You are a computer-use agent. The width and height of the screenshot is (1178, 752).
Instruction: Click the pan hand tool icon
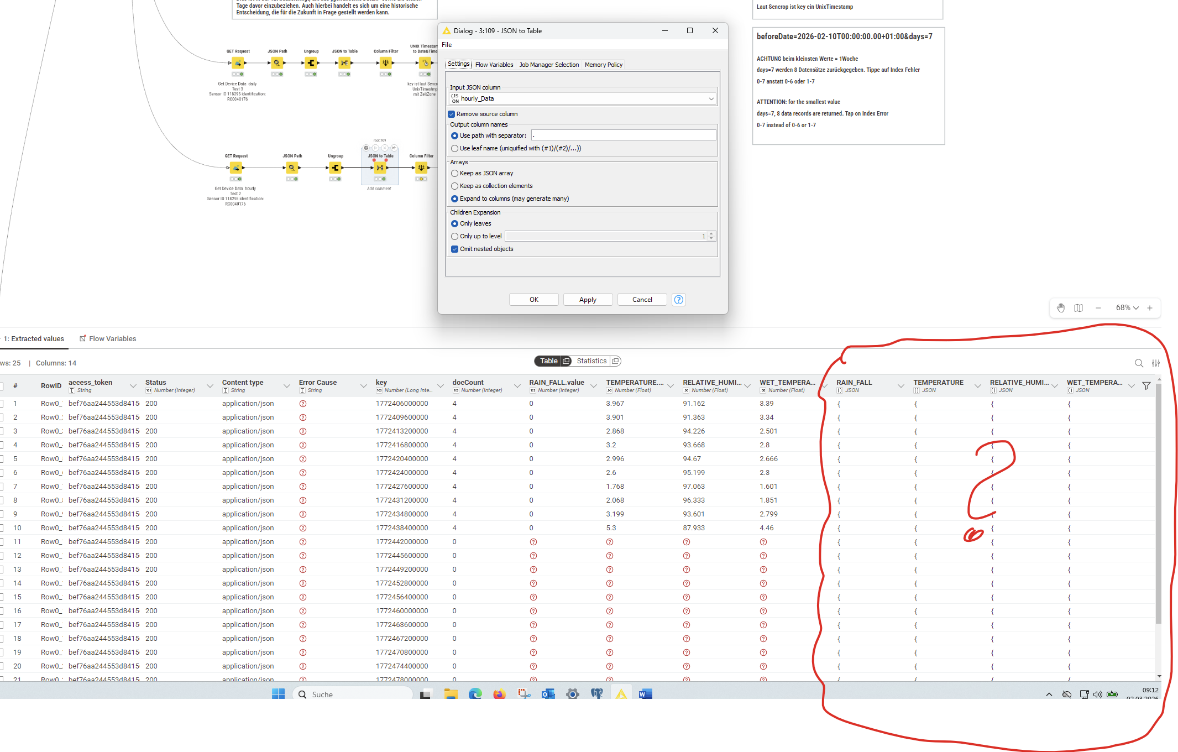(1060, 308)
